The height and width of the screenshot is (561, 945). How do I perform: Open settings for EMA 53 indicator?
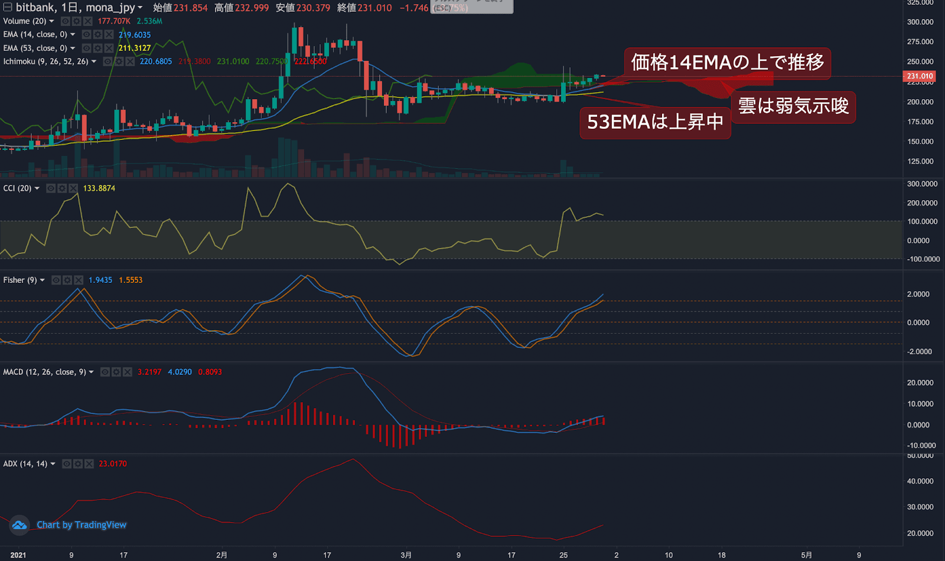97,48
